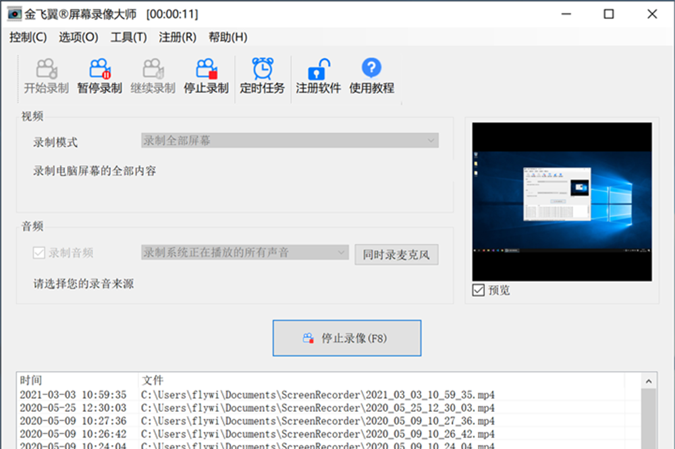Image resolution: width=675 pixels, height=449 pixels.
Task: Toggle the 预览 preview checkbox
Action: pyautogui.click(x=479, y=290)
